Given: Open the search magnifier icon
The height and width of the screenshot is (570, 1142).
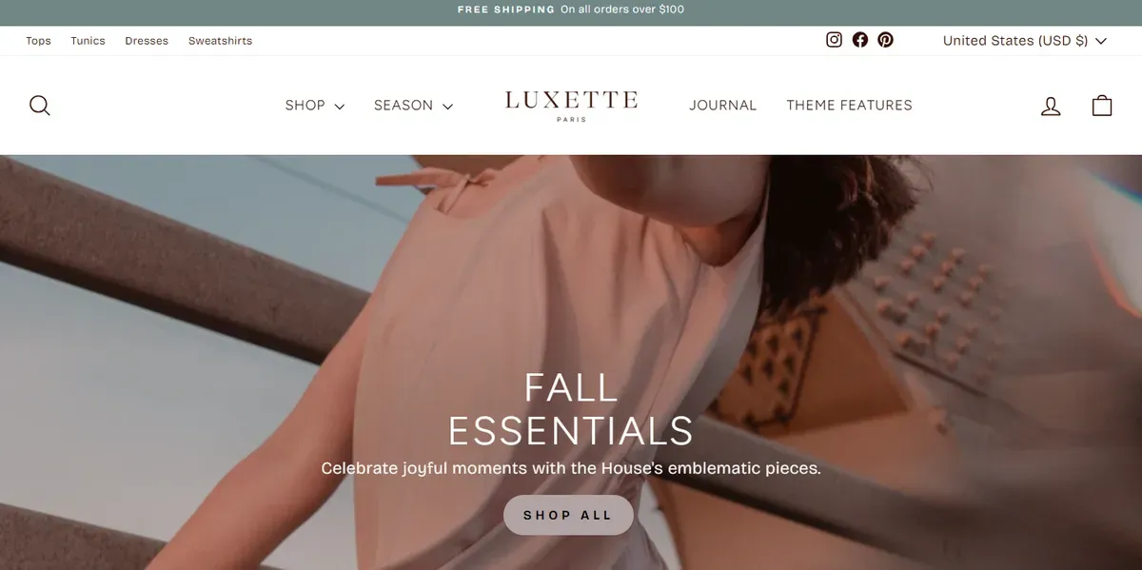Looking at the screenshot, I should point(39,105).
